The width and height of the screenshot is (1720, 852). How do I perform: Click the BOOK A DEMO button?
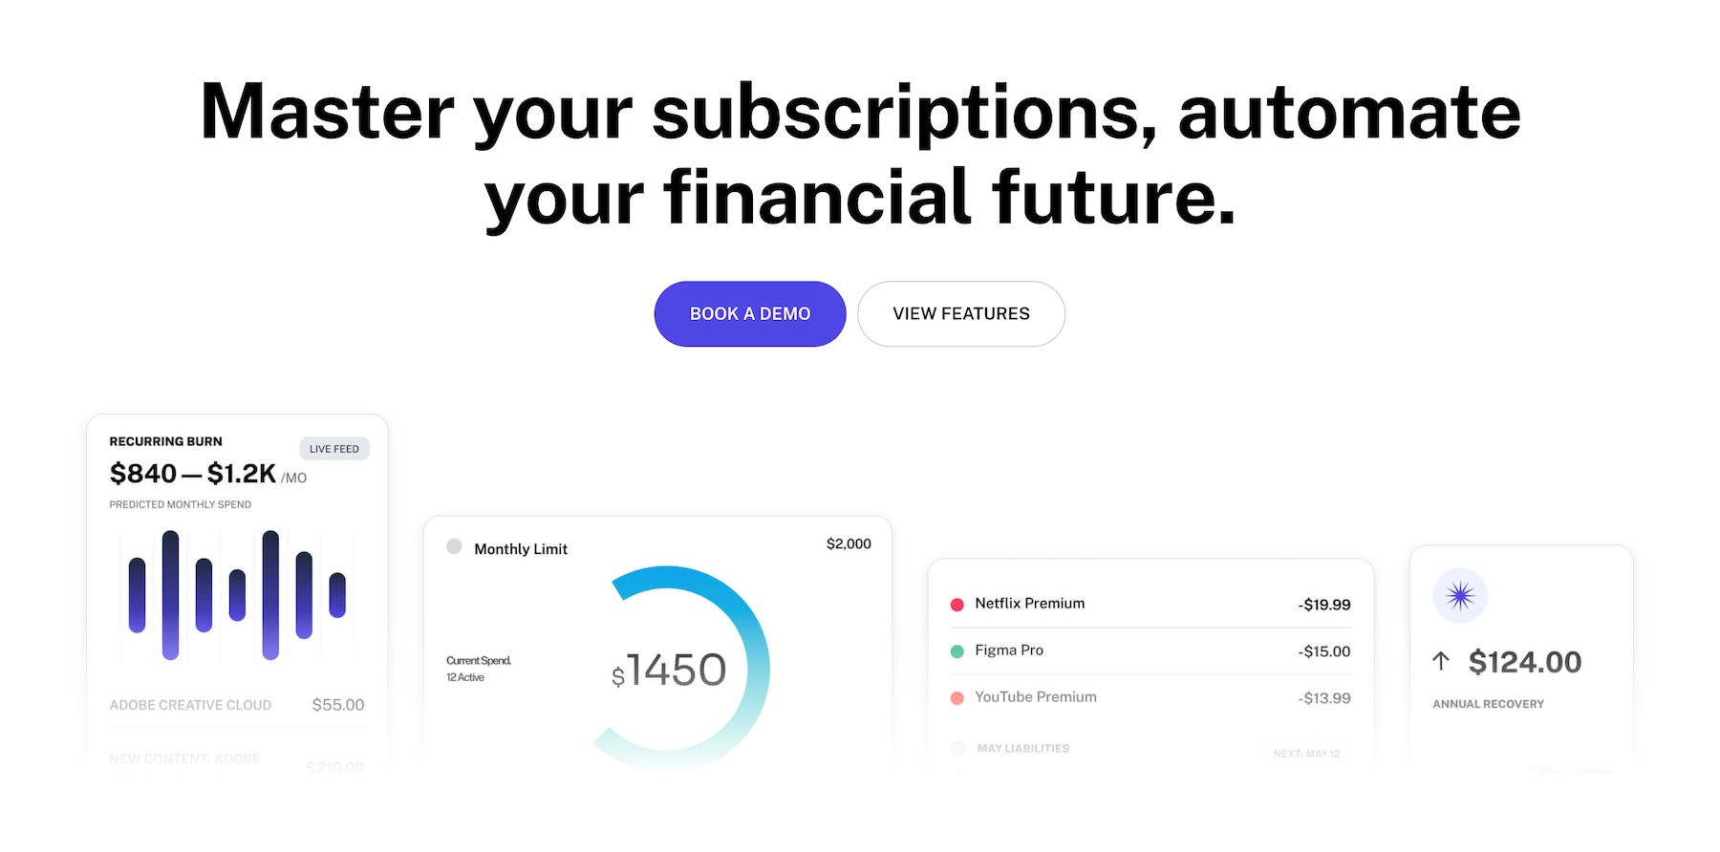750,313
